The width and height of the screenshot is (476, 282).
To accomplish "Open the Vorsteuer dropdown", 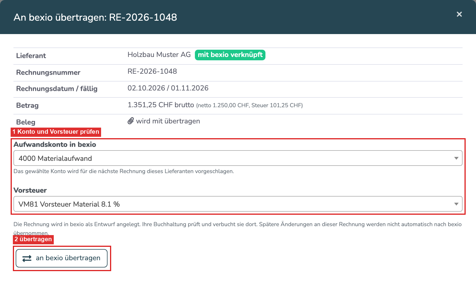I will click(x=238, y=204).
